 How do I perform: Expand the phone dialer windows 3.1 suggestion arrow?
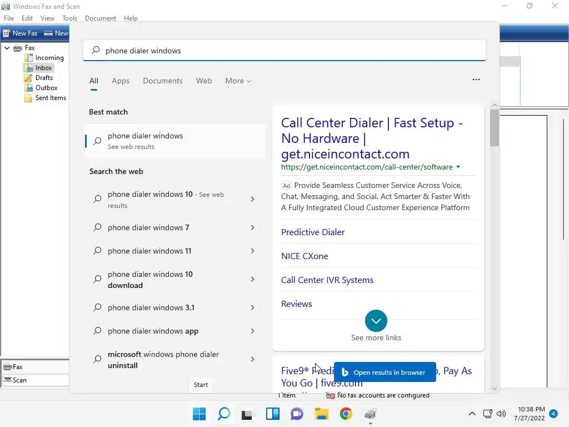click(253, 307)
